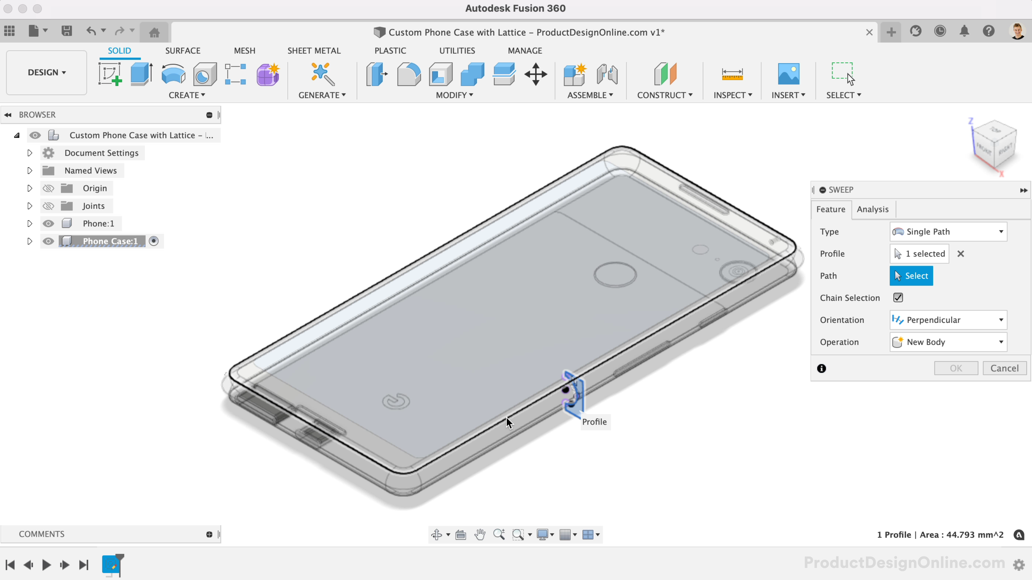
Task: Open the Measure tool icon
Action: click(732, 74)
